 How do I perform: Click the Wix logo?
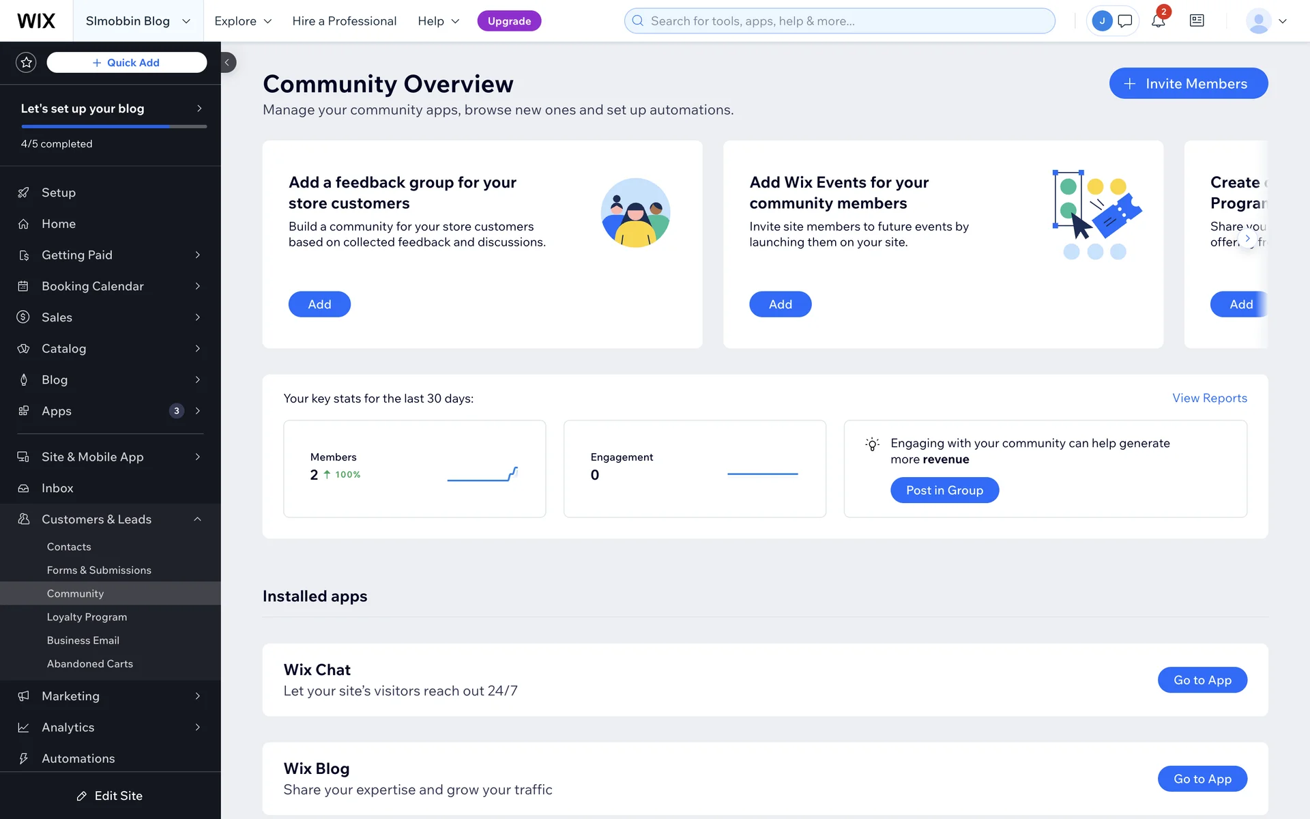click(x=36, y=21)
